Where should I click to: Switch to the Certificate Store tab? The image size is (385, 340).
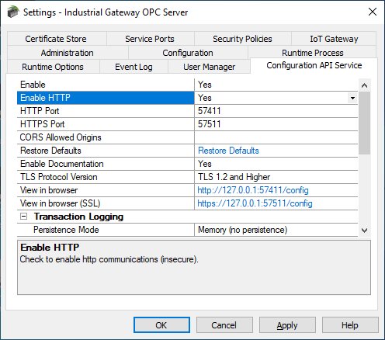(56, 39)
